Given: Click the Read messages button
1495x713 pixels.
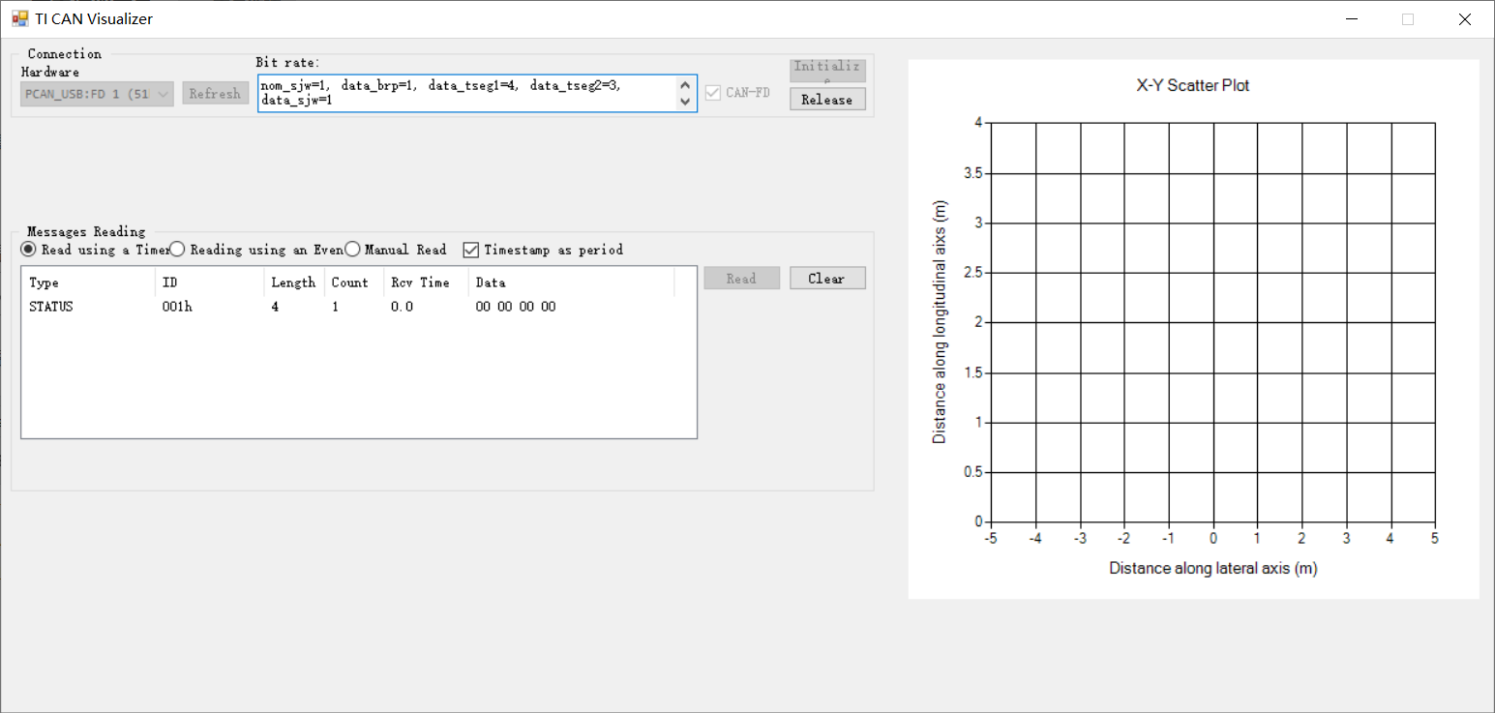Looking at the screenshot, I should [x=741, y=279].
